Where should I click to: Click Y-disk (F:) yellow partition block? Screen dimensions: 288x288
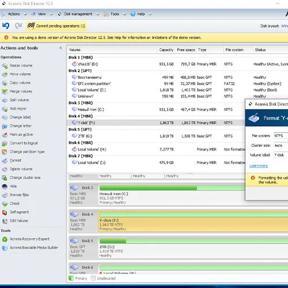point(193,222)
